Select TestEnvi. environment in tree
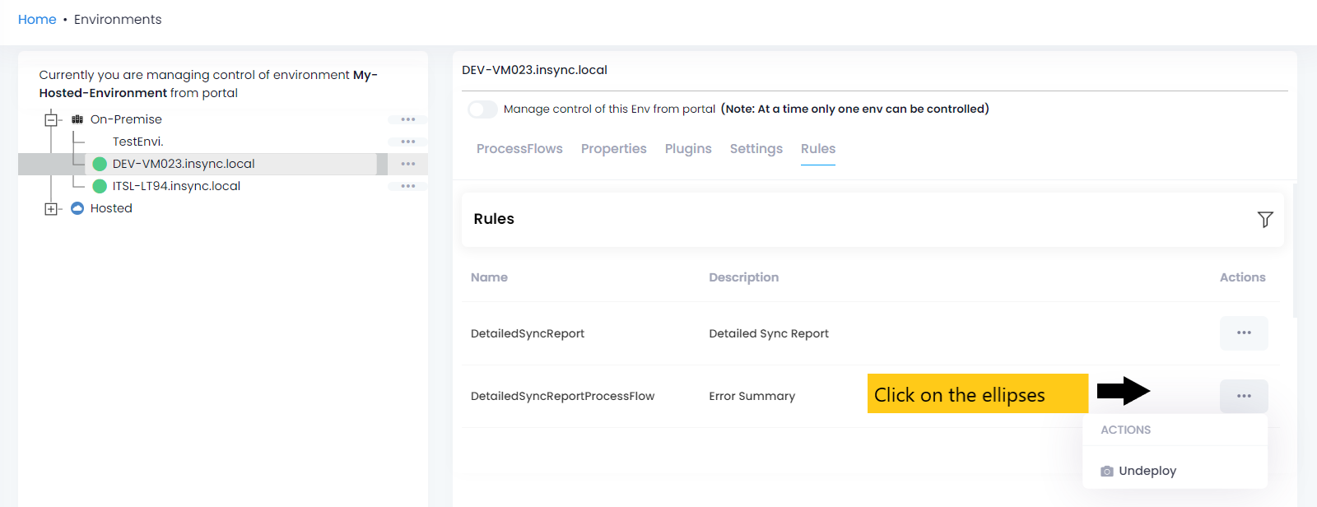The height and width of the screenshot is (507, 1317). pyautogui.click(x=137, y=142)
